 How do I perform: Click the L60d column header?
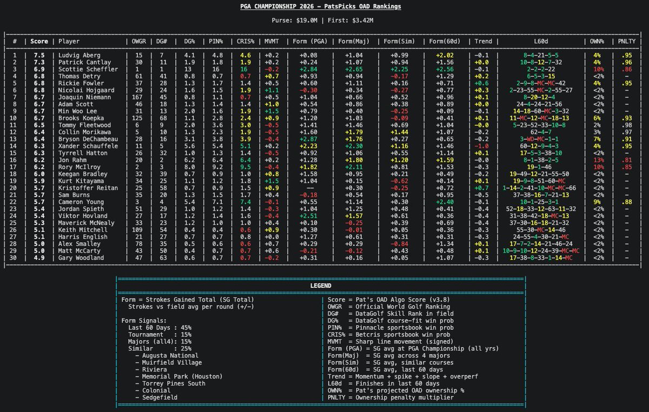coord(541,41)
